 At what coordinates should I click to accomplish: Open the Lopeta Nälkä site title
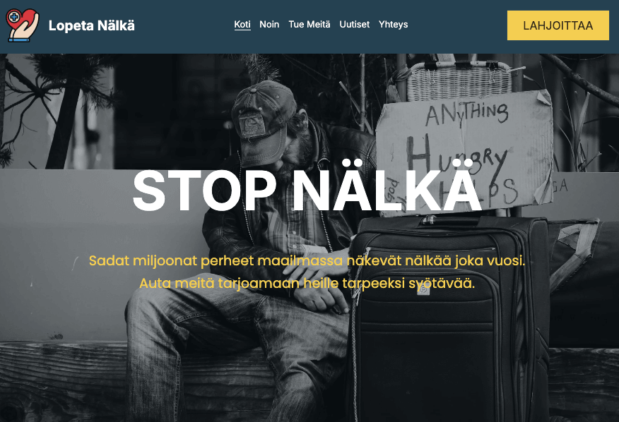[x=92, y=25]
